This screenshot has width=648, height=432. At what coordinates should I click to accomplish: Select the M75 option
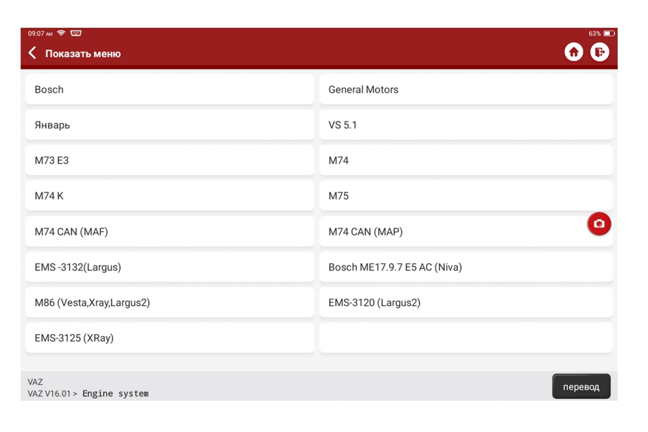pos(466,196)
